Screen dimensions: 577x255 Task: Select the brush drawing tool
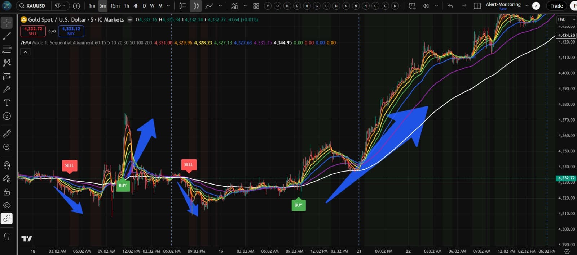(x=7, y=89)
